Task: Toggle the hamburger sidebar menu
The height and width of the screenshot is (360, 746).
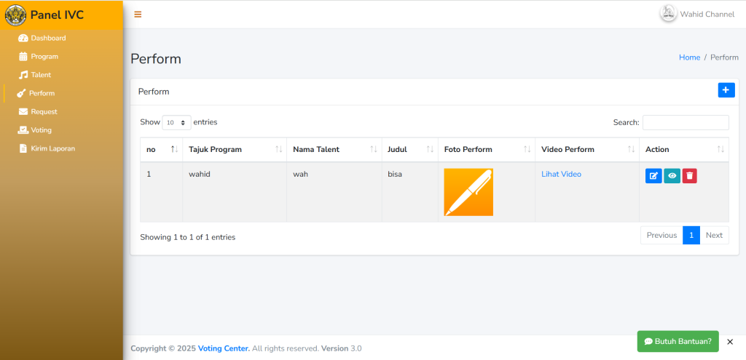Action: click(138, 15)
